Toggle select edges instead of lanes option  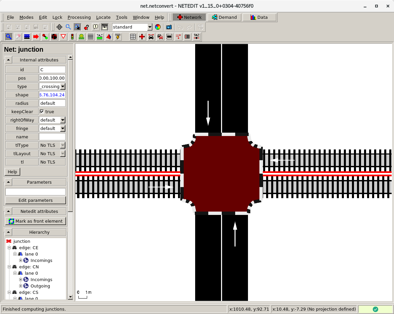pos(169,37)
